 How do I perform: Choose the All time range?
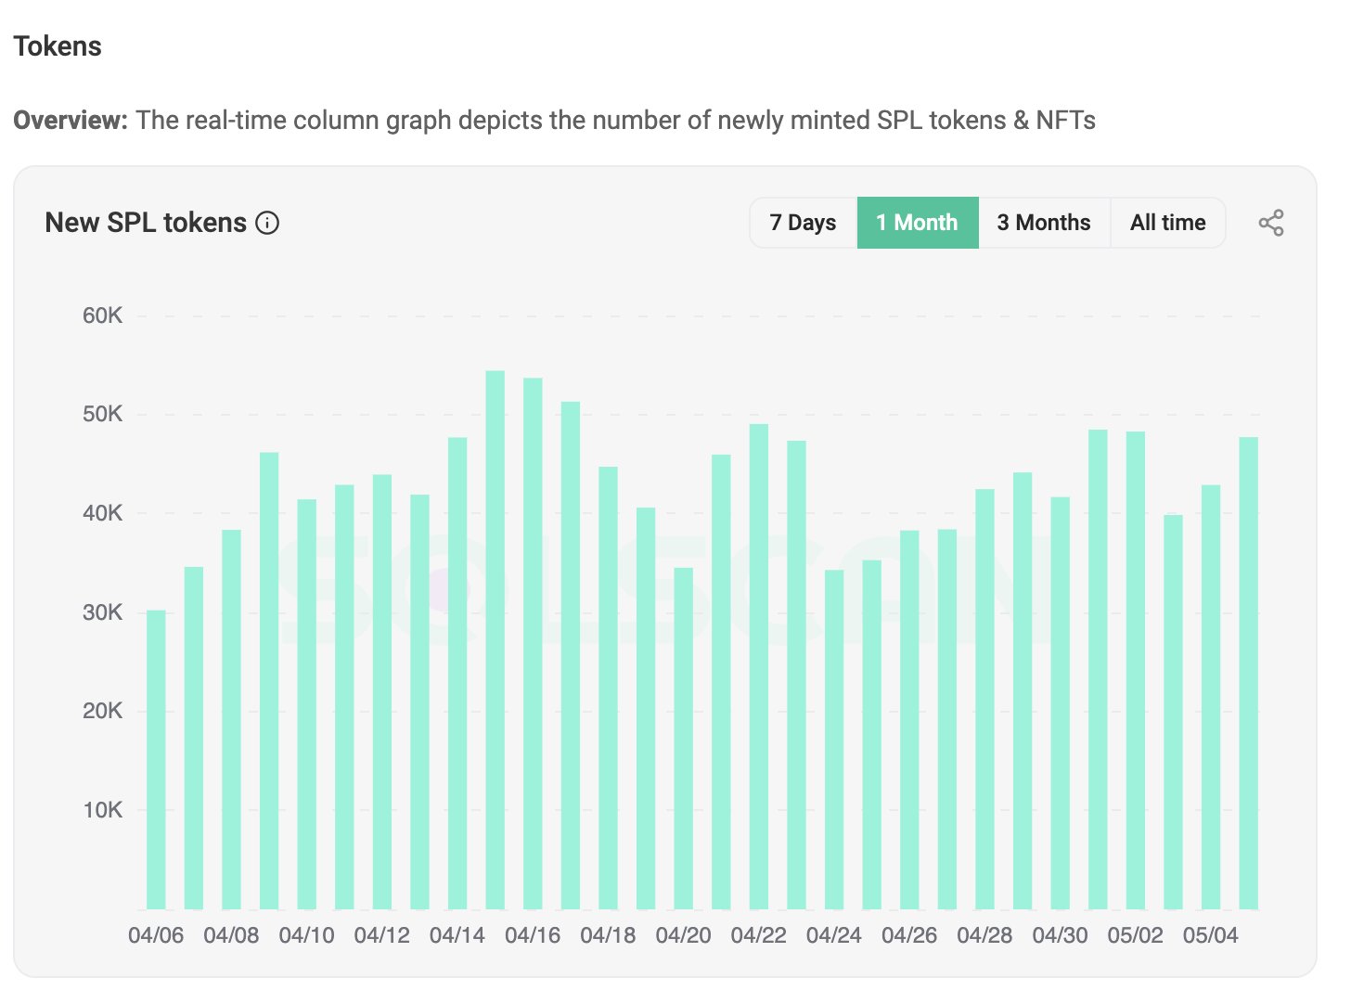click(1167, 223)
